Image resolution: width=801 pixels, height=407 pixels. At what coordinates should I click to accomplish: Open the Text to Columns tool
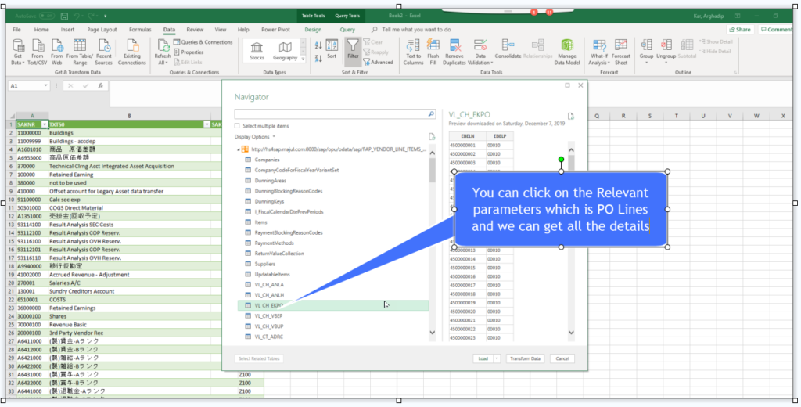pyautogui.click(x=413, y=52)
